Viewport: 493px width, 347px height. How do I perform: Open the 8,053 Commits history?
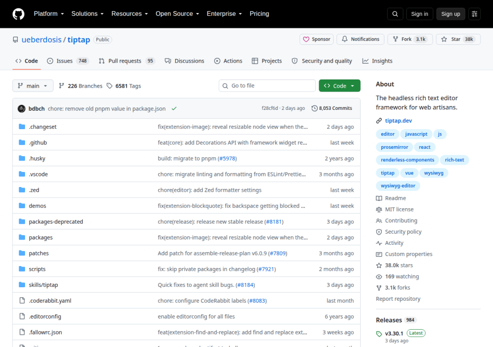[332, 108]
